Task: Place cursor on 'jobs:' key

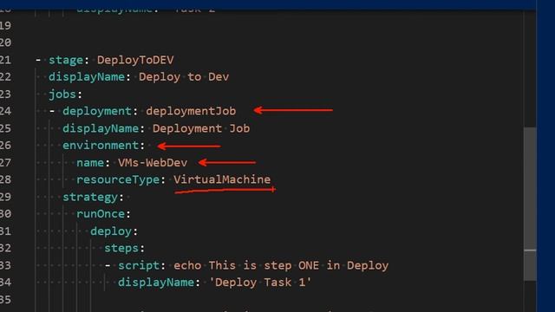Action: [x=65, y=94]
